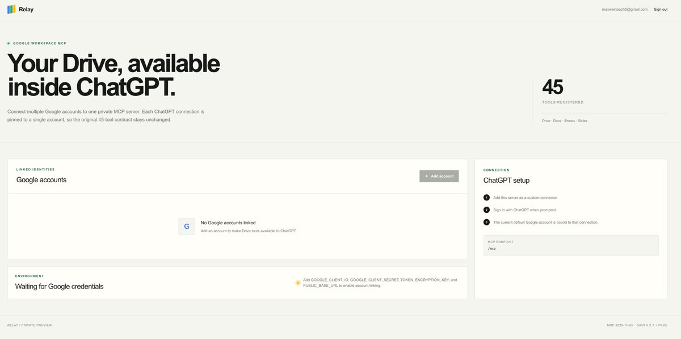Select the /mcp endpoint value
This screenshot has width=681, height=339.
coord(491,249)
